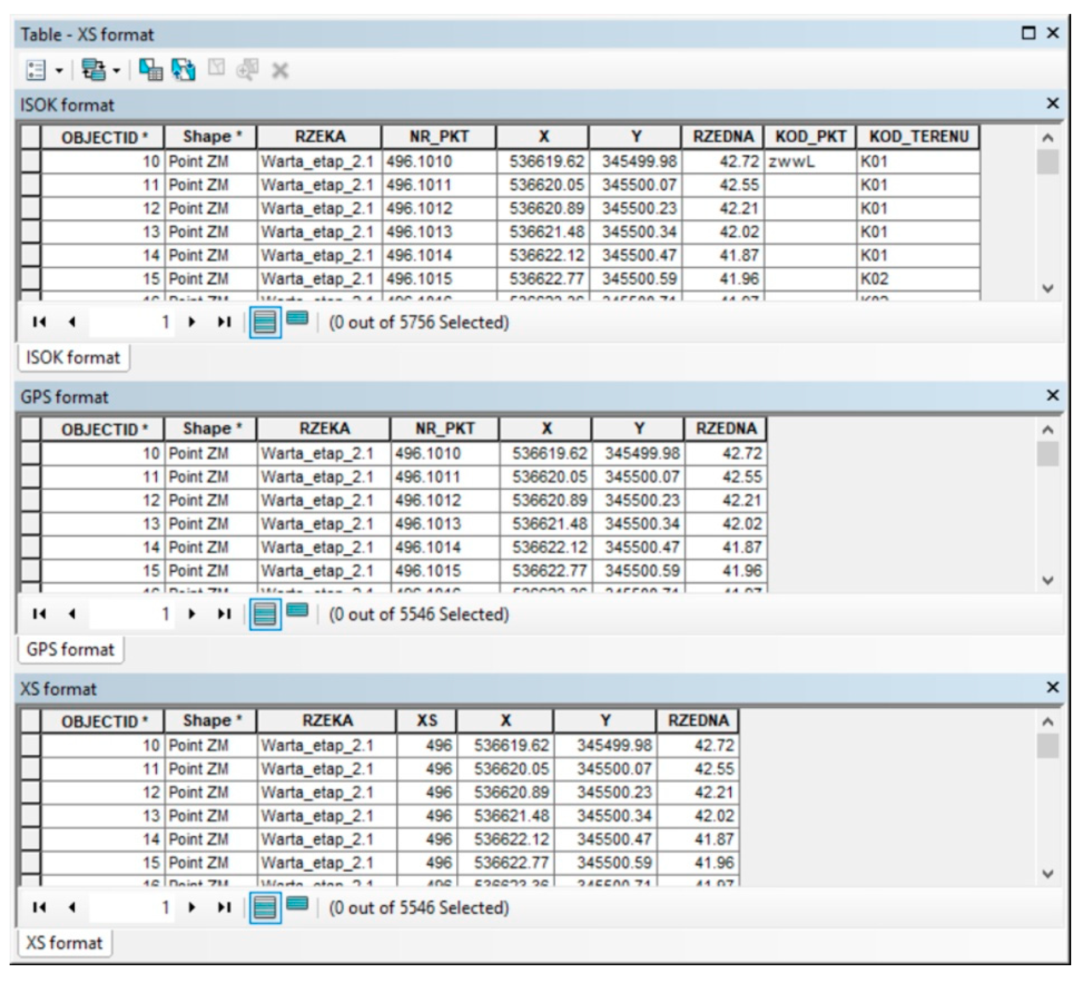Viewport: 1087px width, 984px height.
Task: Click KOD_TERENU column header in ISOK table
Action: coord(918,137)
